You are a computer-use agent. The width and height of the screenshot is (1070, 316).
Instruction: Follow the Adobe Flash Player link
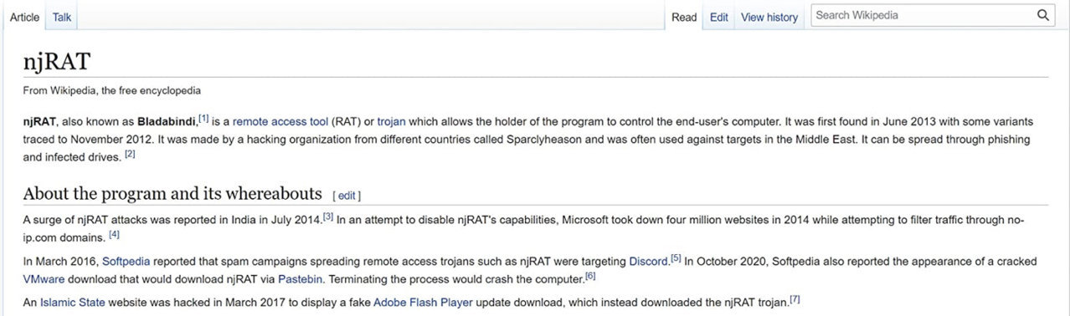423,302
